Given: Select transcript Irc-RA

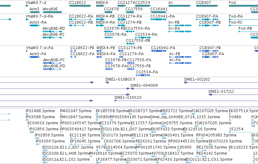Looking at the screenshot, I should 180,32.
